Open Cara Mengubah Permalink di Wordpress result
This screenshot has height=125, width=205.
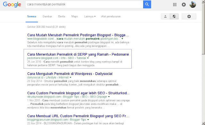click(70, 74)
